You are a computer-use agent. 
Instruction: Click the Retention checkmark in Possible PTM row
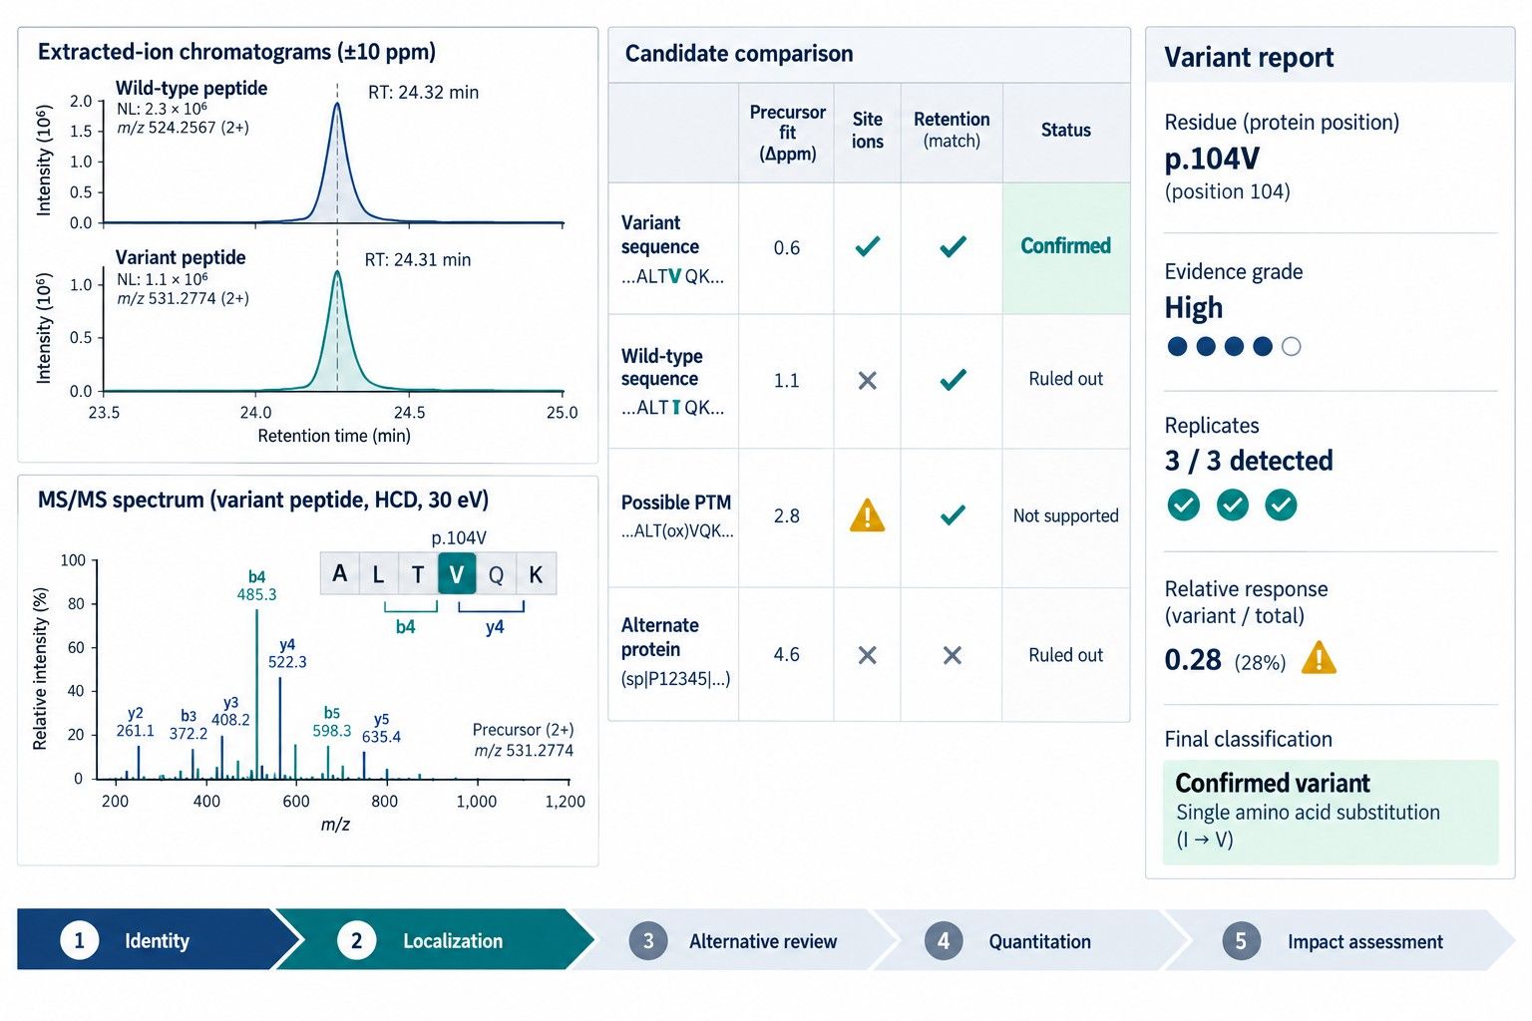click(x=953, y=514)
